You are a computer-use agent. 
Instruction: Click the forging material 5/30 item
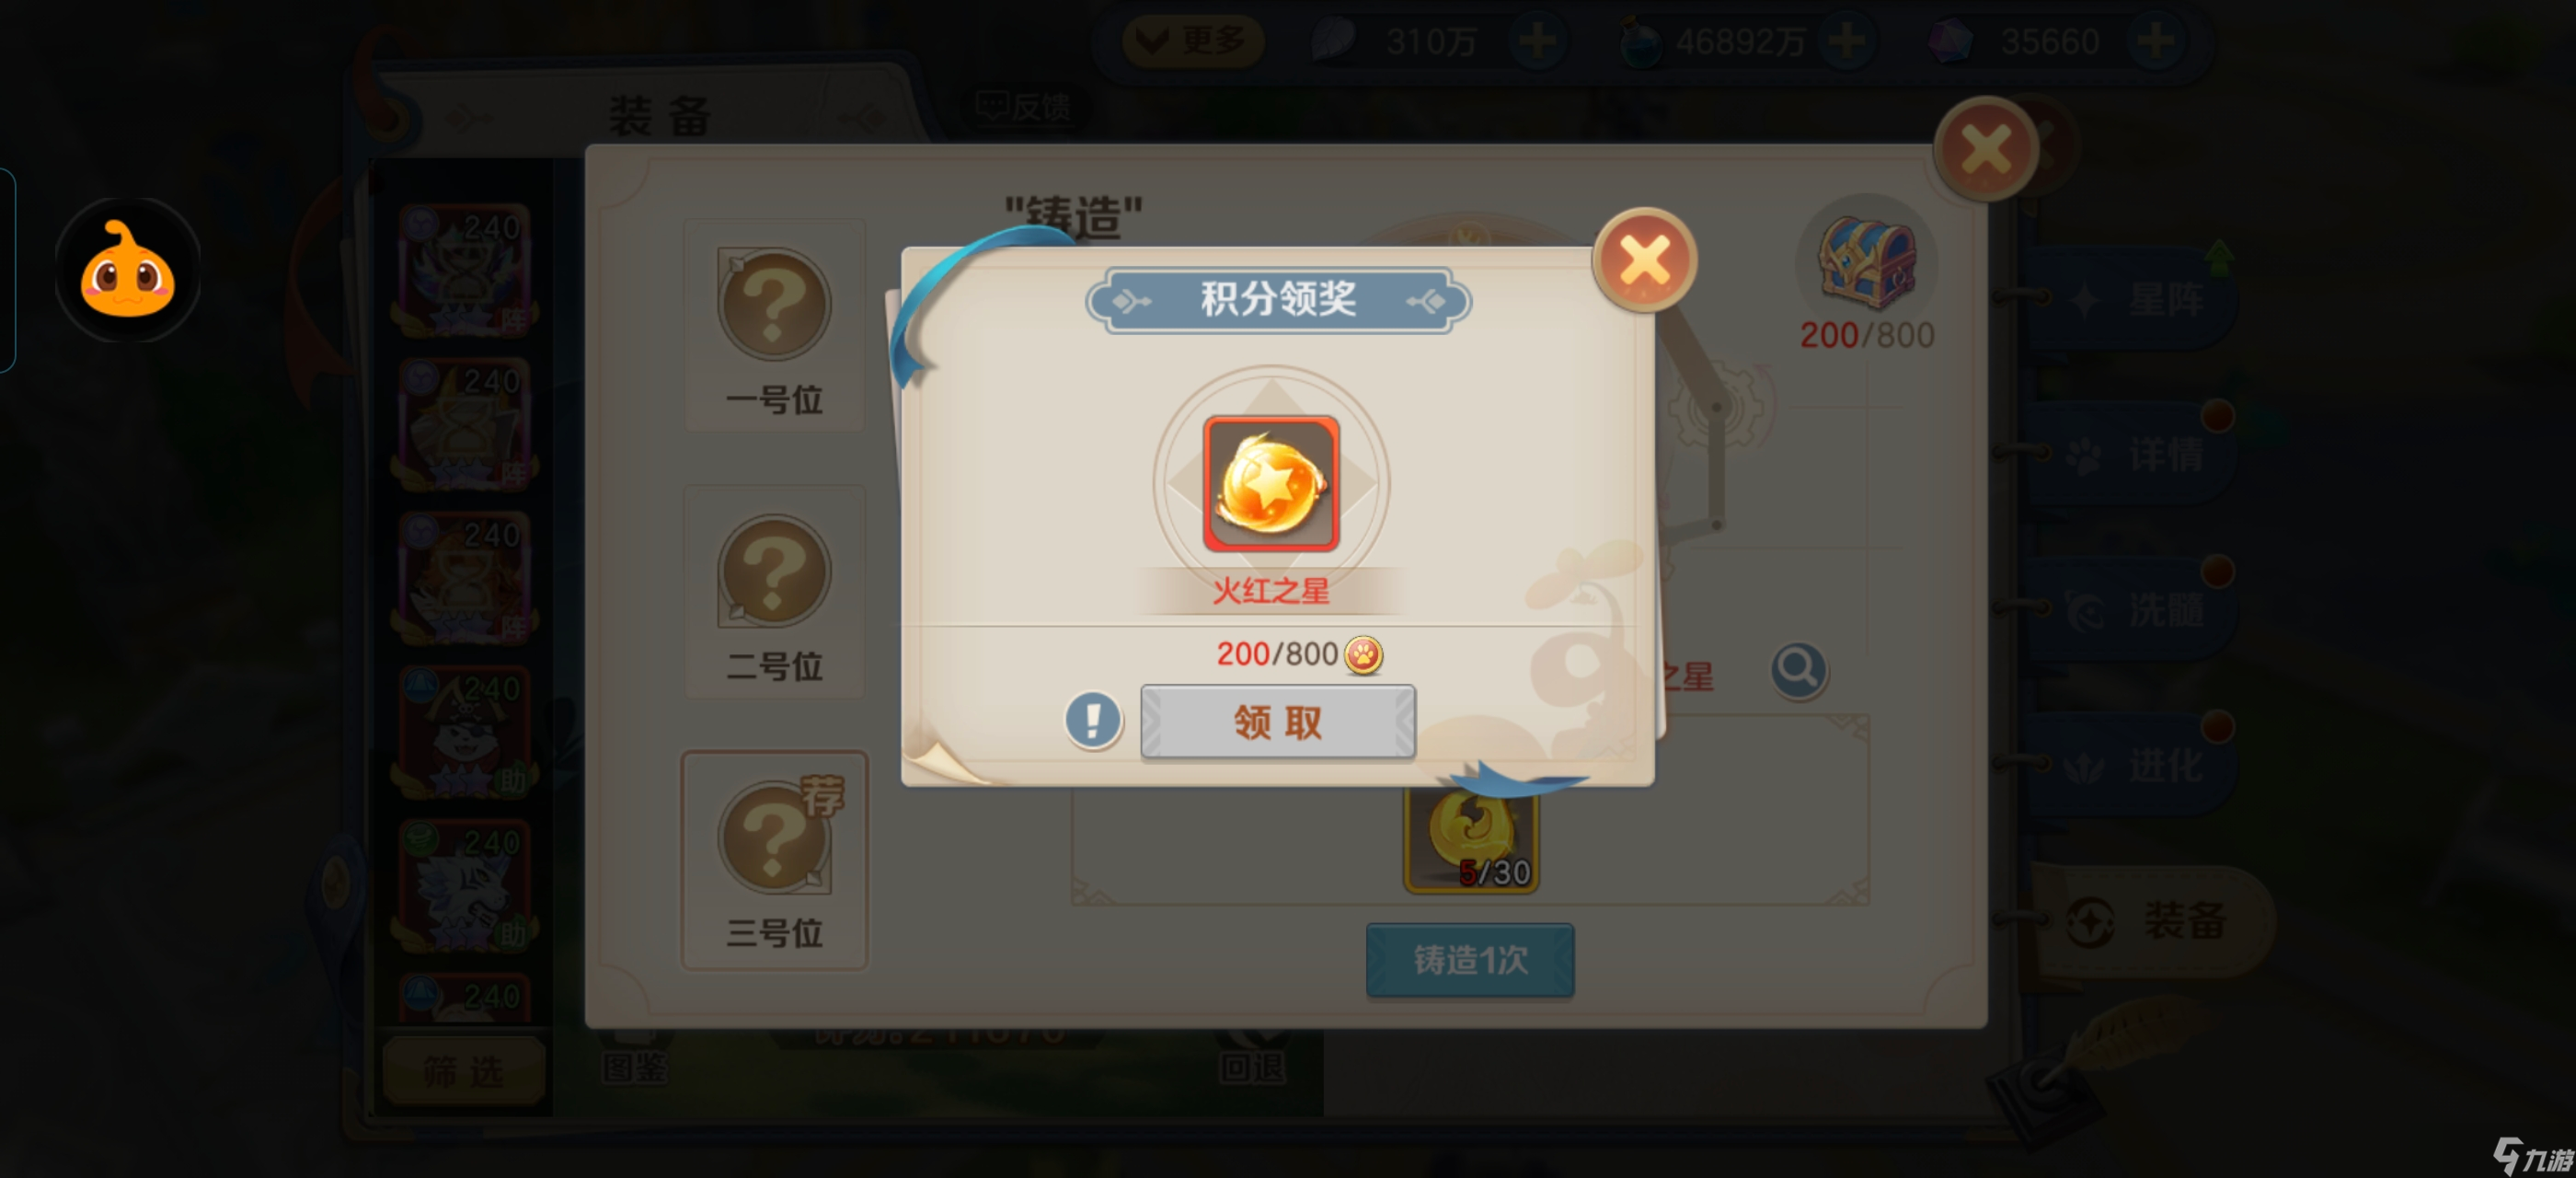click(x=1470, y=840)
